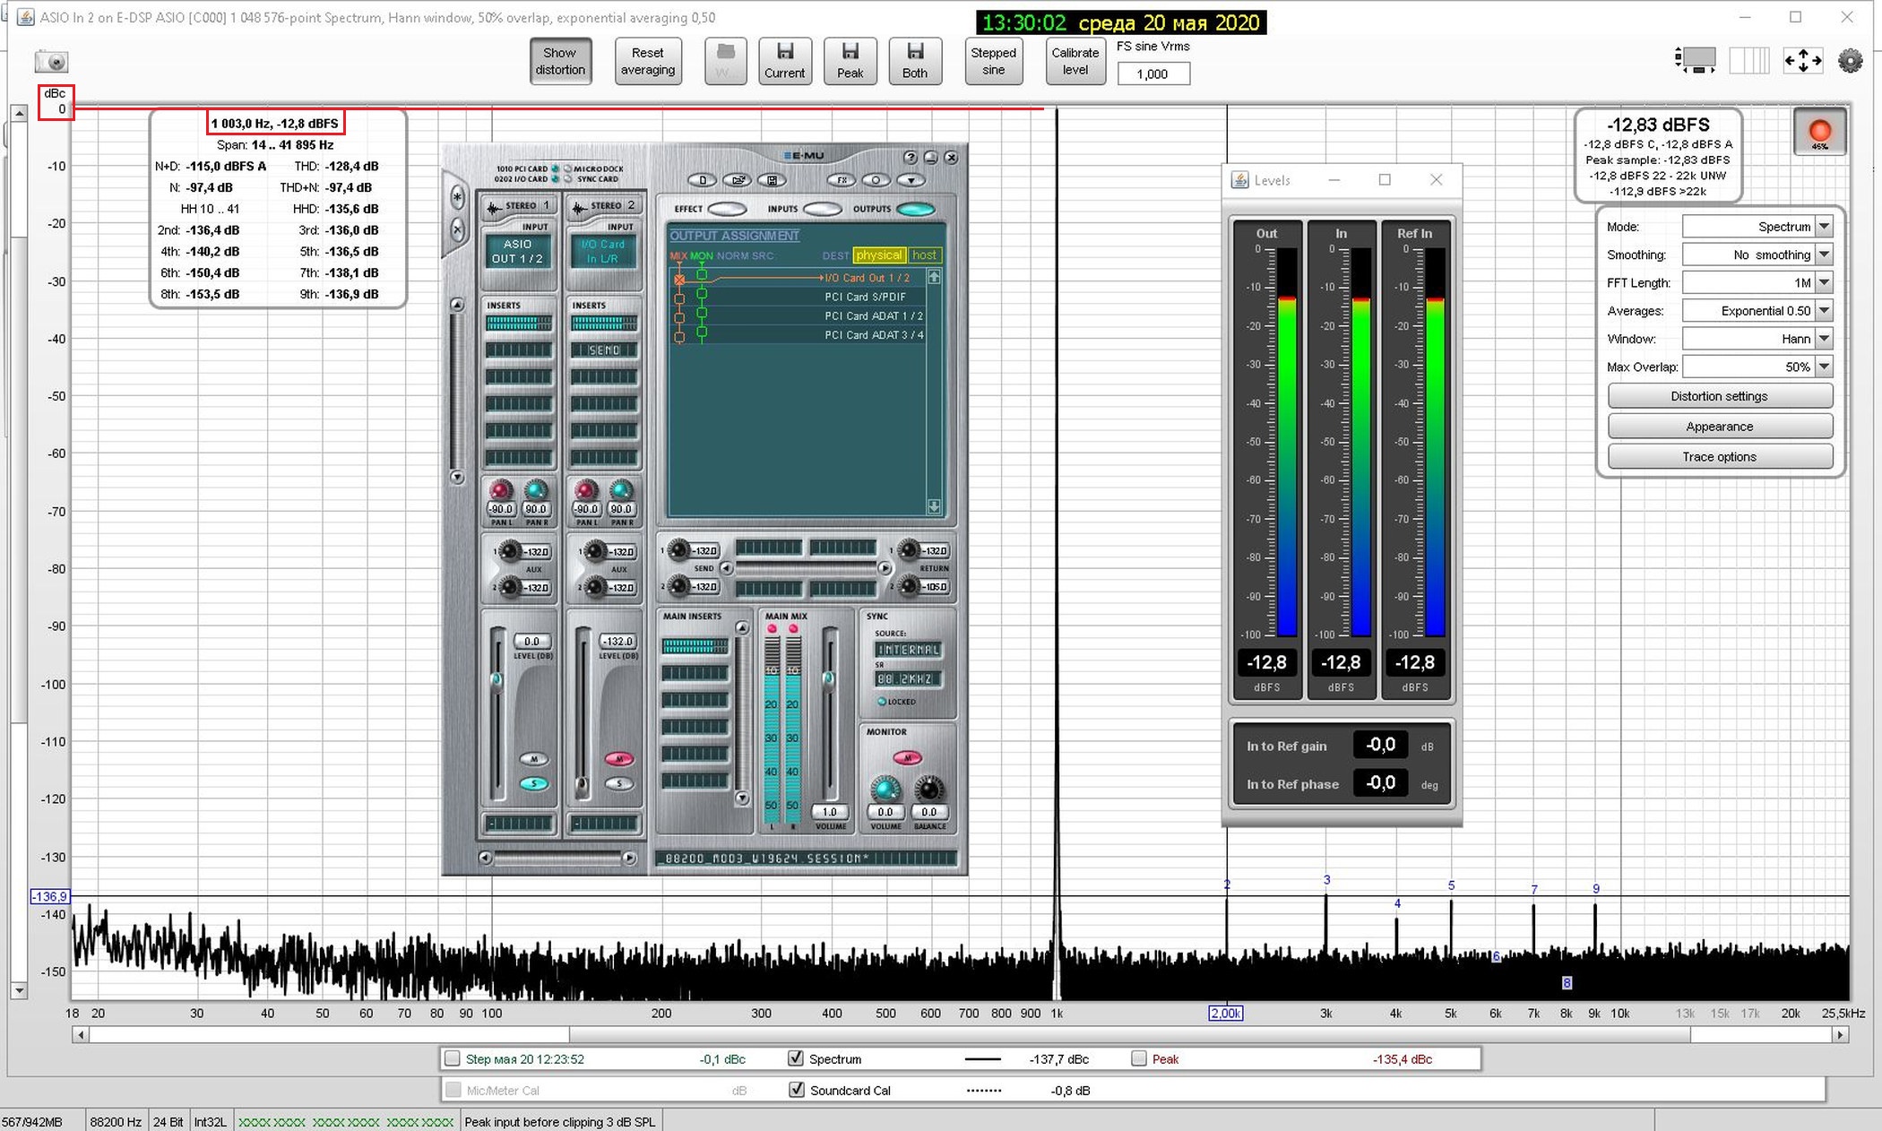Open the E-MU help question mark
The image size is (1882, 1131).
click(911, 158)
